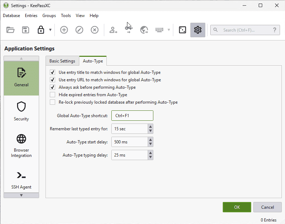
Task: Focus the Search (Ctrl+F) field
Action: (x=245, y=30)
